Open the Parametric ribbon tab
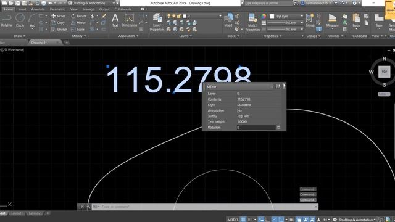This screenshot has height=222, width=395. (x=57, y=9)
